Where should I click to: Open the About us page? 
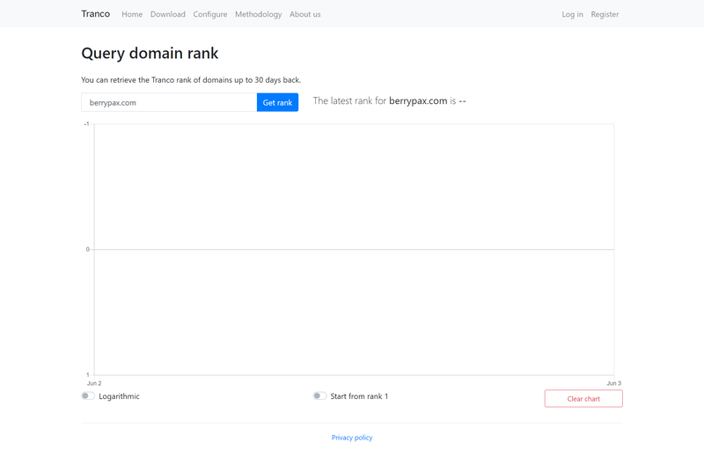304,14
